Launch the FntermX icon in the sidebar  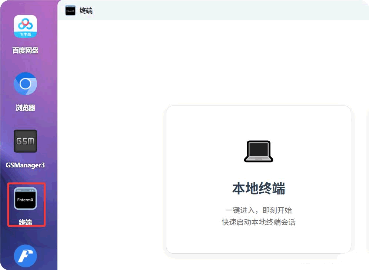[25, 199]
